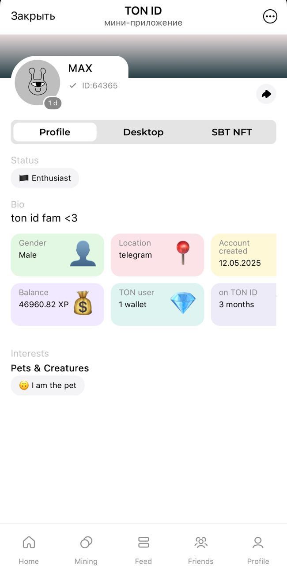Select the 'ton id fam <3' bio text

44,218
